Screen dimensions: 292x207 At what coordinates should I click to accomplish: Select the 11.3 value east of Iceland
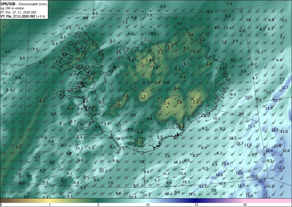coord(251,126)
